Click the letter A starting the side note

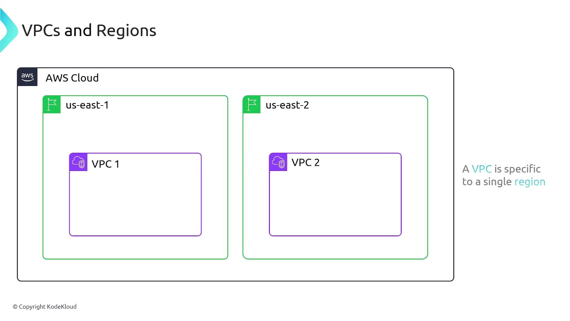465,169
